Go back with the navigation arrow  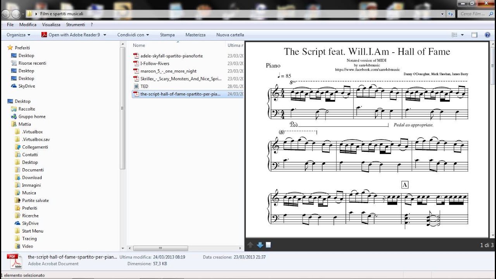pyautogui.click(x=6, y=14)
